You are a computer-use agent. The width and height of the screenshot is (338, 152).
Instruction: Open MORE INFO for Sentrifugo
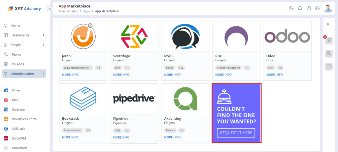[121, 75]
